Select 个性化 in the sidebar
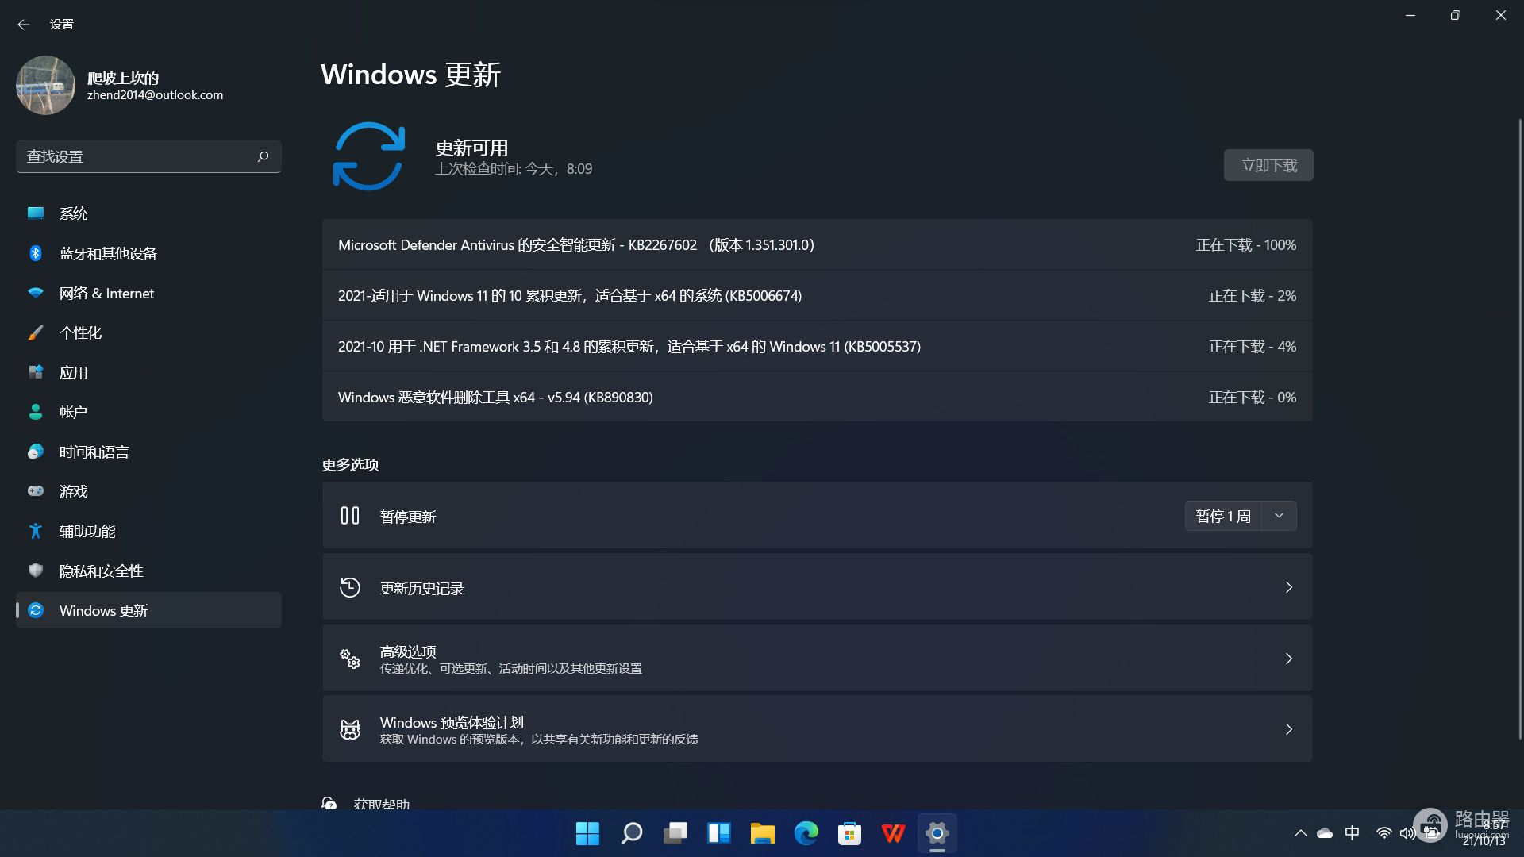 [148, 332]
